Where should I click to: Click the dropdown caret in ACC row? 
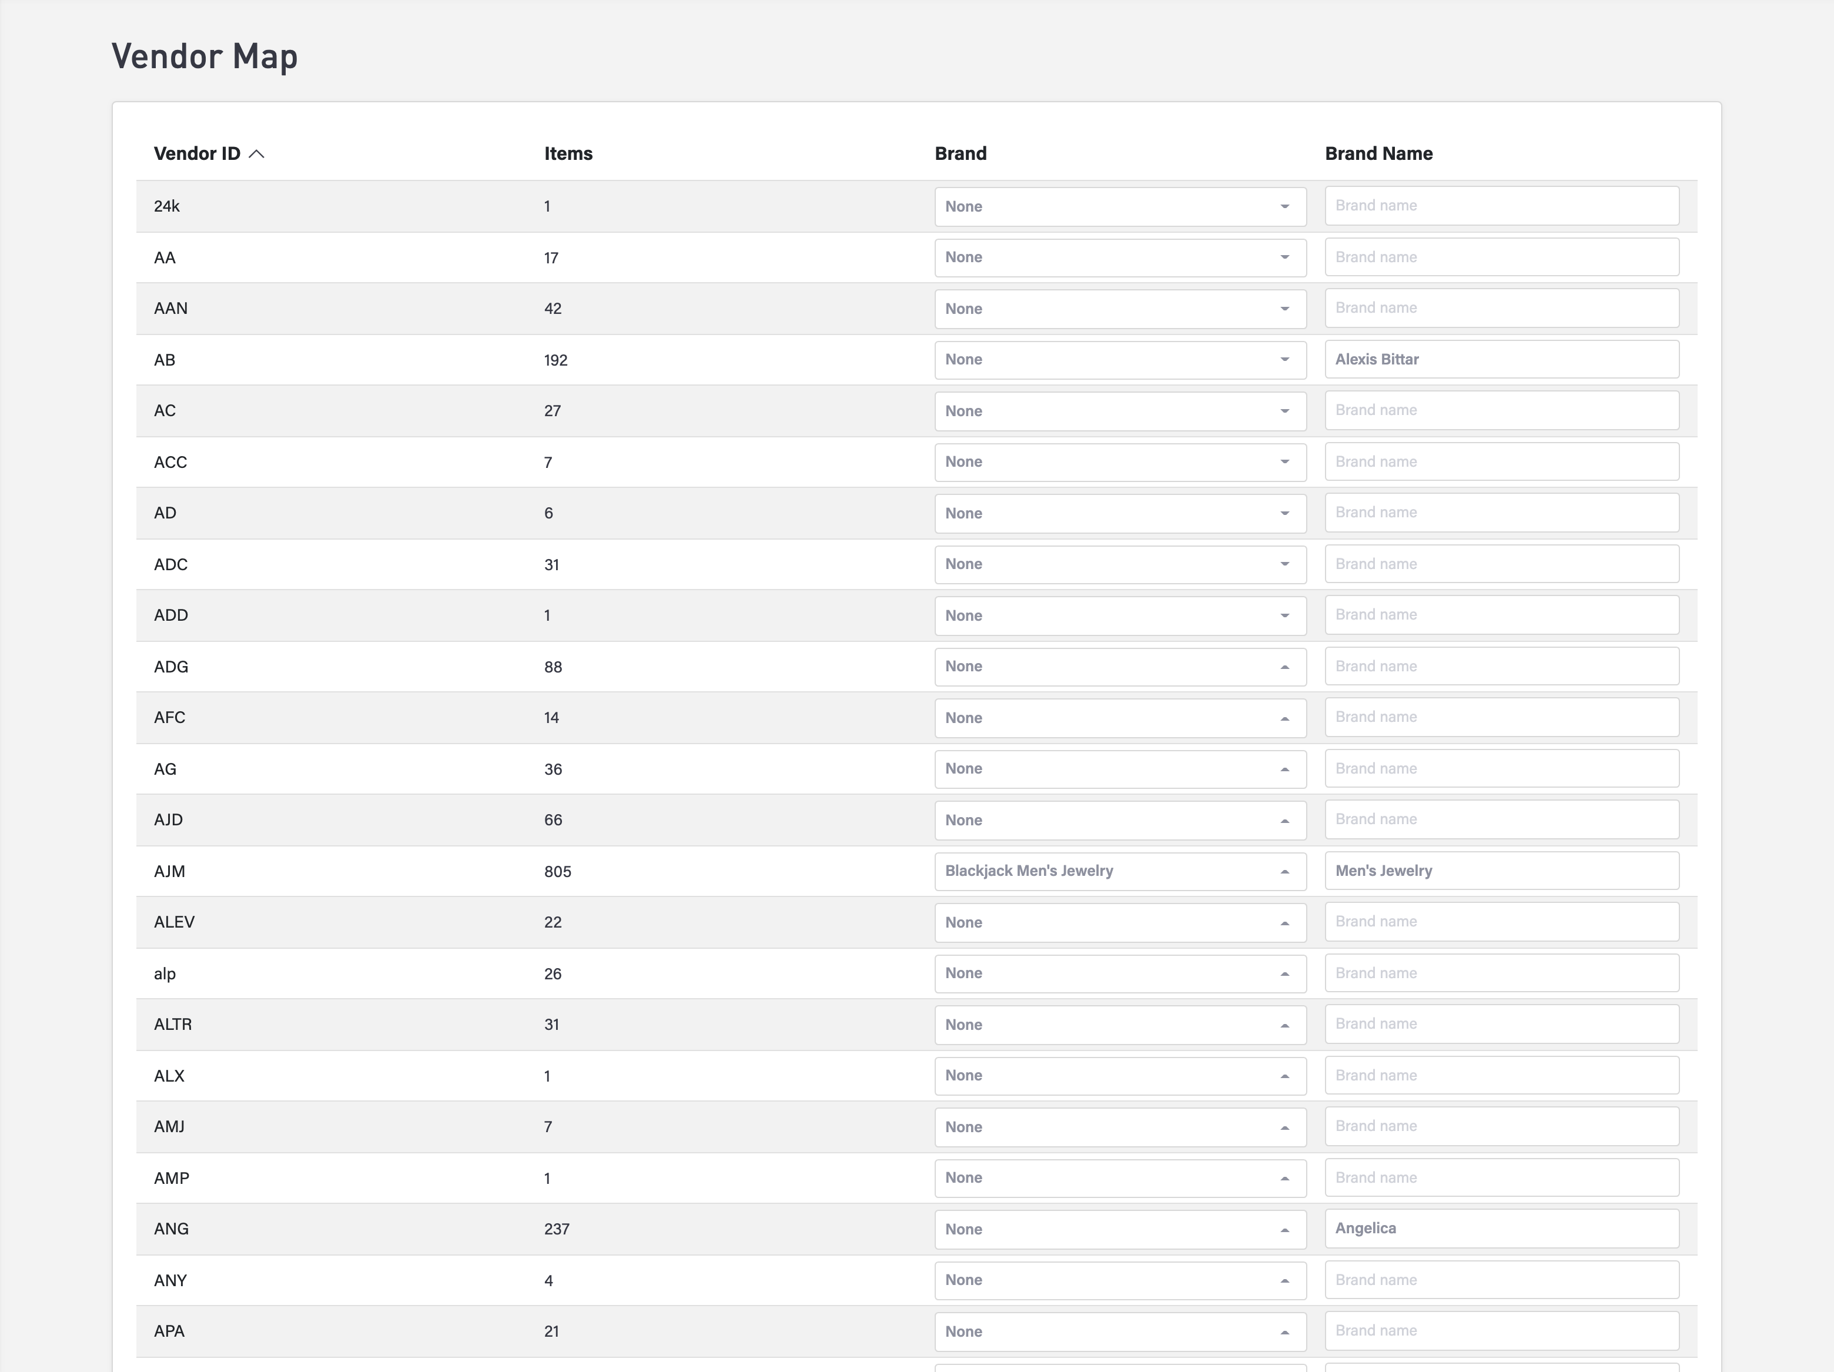pos(1284,463)
